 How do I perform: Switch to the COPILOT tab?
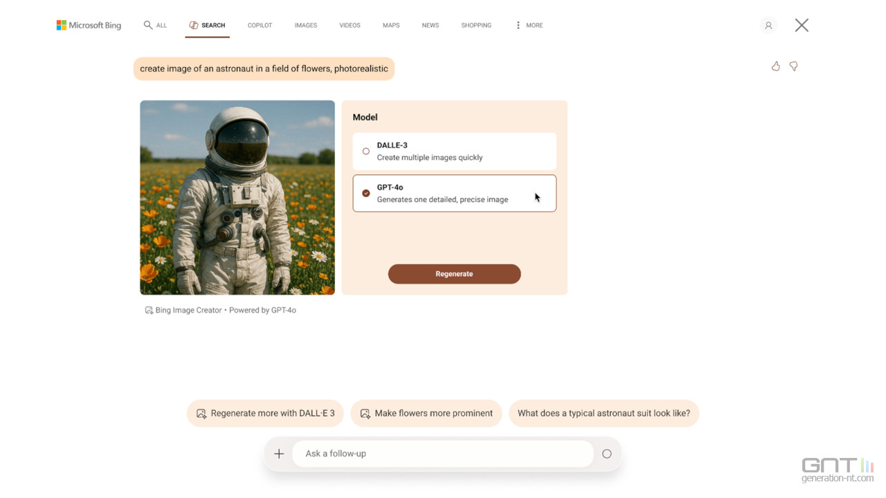tap(260, 26)
